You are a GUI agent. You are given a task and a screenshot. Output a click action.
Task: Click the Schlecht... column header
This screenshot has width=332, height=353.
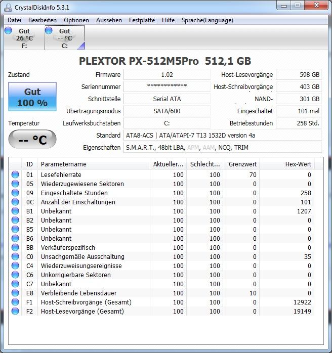pyautogui.click(x=205, y=164)
